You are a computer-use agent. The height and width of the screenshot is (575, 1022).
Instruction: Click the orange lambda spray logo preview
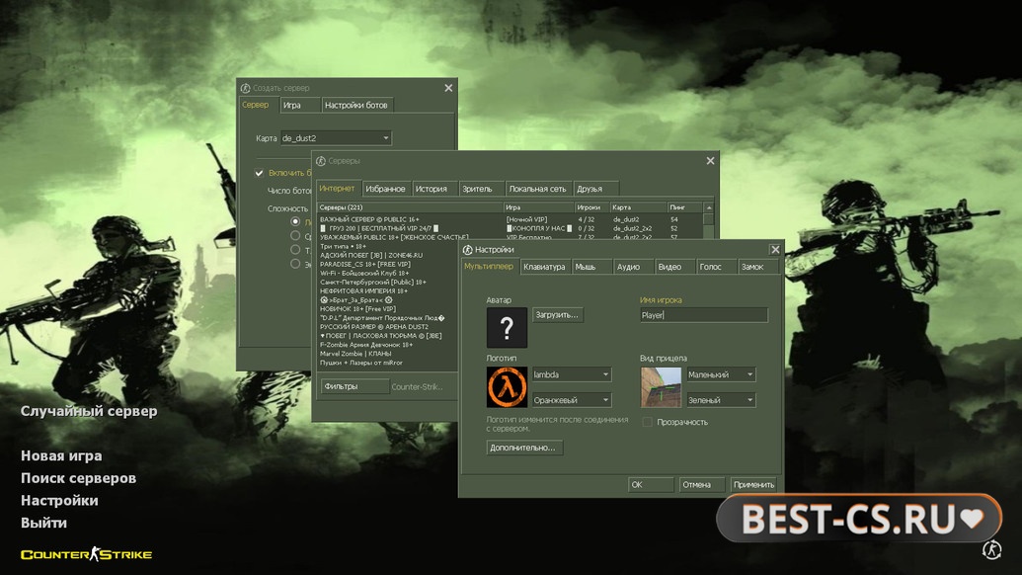(x=507, y=386)
